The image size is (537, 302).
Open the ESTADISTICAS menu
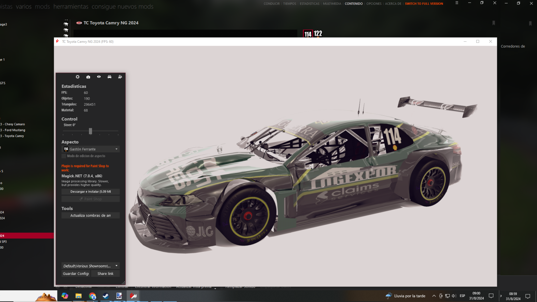click(309, 4)
